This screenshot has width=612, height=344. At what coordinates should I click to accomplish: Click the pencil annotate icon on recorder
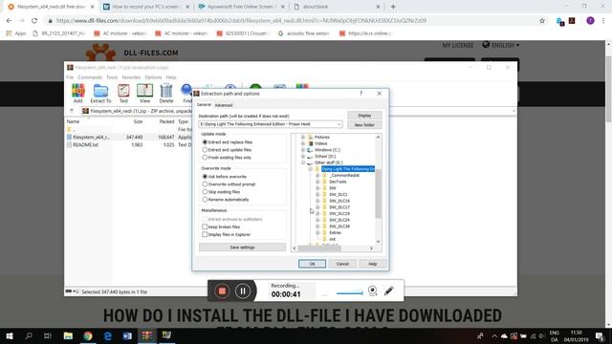[389, 290]
